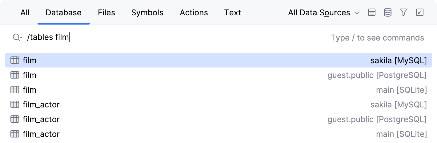Click table icon of PostgreSQL film row
This screenshot has height=143, width=437.
[x=15, y=75]
